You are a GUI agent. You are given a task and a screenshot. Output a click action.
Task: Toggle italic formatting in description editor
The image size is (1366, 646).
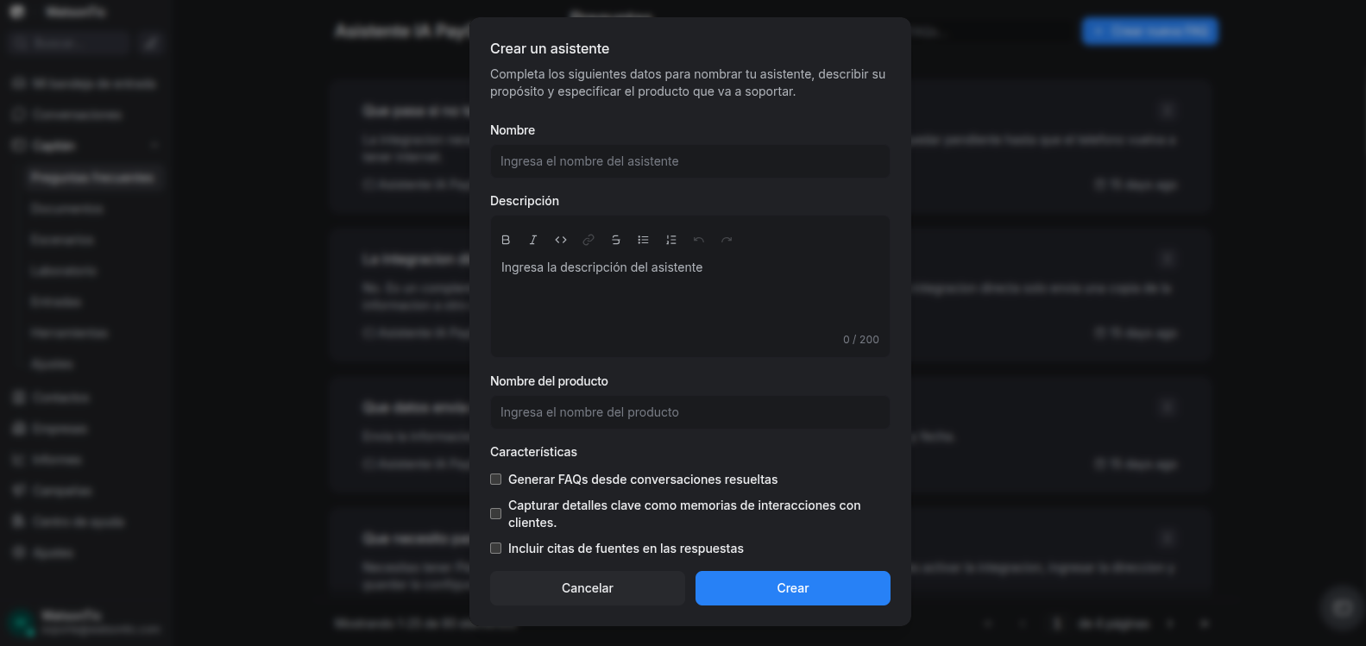pyautogui.click(x=533, y=240)
